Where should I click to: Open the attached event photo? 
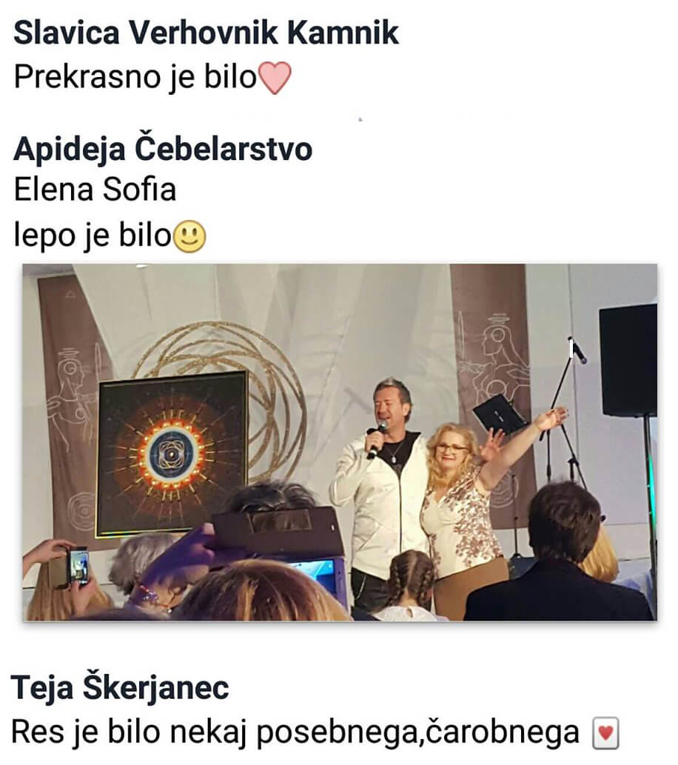point(340,442)
